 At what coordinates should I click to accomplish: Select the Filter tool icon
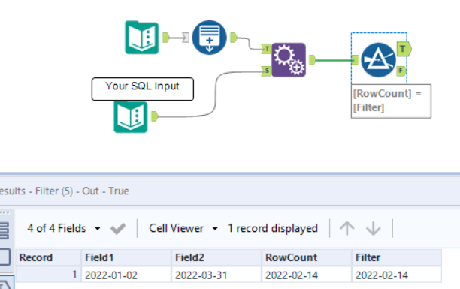[x=378, y=60]
